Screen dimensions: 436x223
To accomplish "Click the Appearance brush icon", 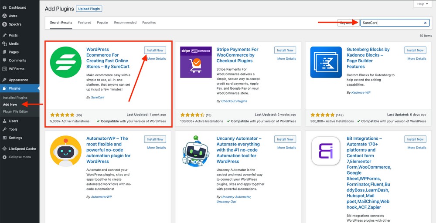I will click(x=4, y=80).
